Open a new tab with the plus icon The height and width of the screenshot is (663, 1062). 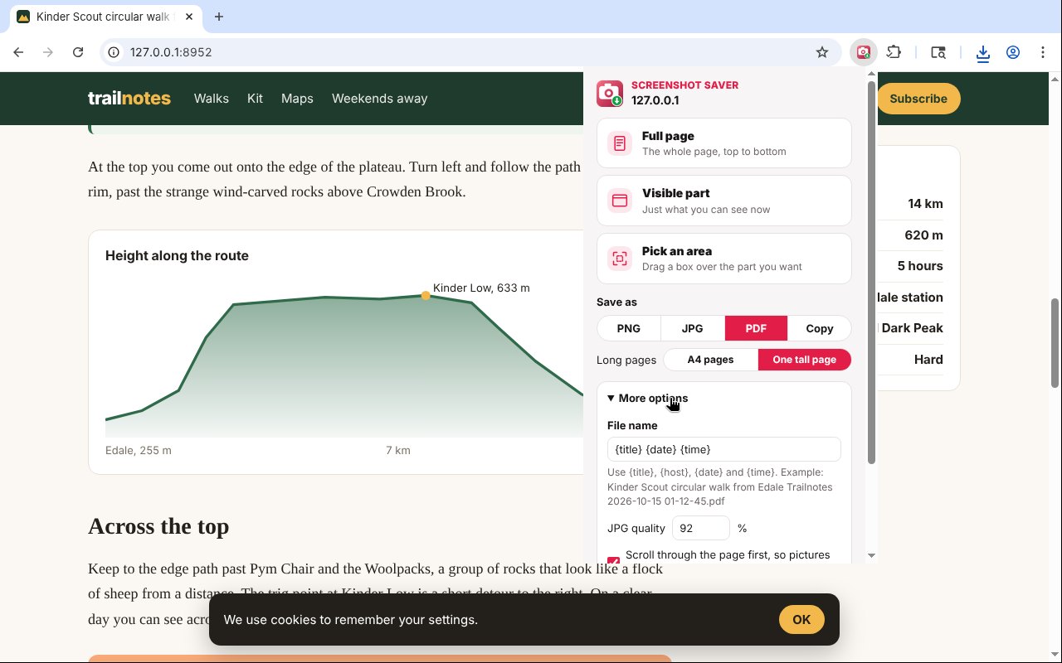pos(219,17)
